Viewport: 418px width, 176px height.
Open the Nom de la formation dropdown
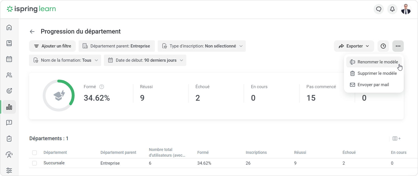tap(65, 60)
